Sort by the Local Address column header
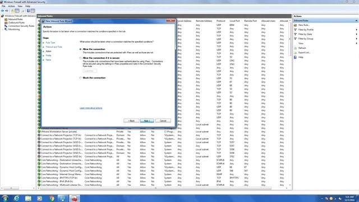359x202 pixels. (x=184, y=21)
